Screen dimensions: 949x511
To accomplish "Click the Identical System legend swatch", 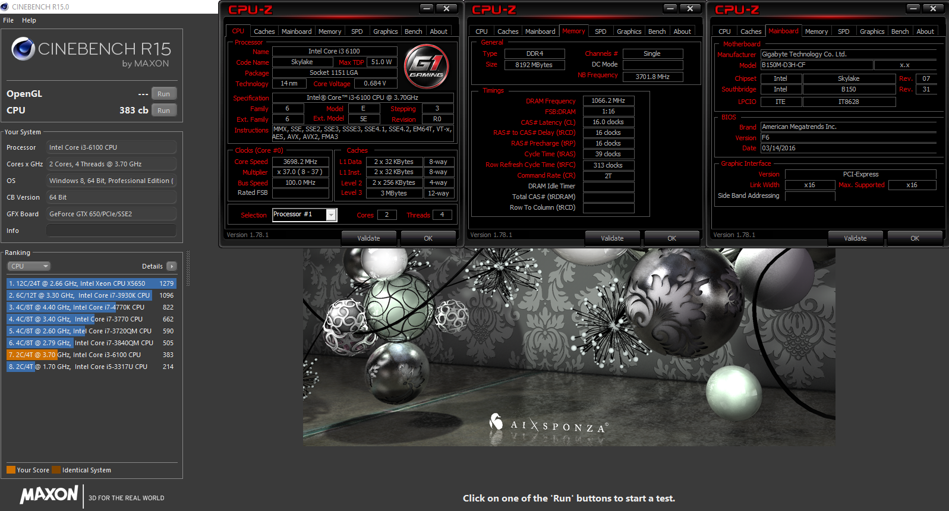I will click(x=56, y=470).
